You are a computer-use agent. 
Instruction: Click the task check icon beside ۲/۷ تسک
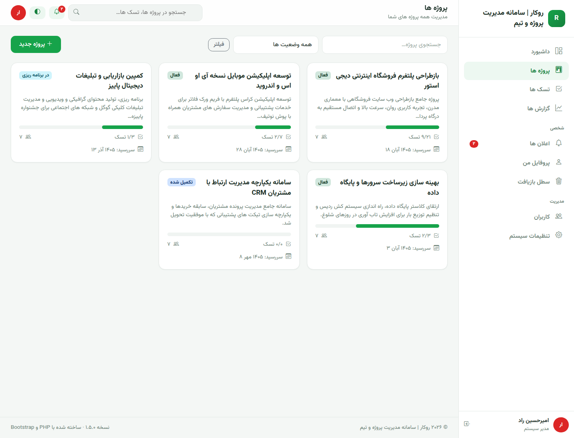pos(289,137)
